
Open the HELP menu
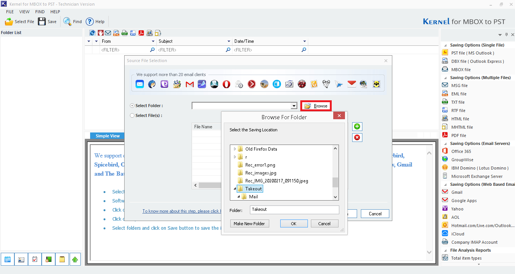pos(55,12)
